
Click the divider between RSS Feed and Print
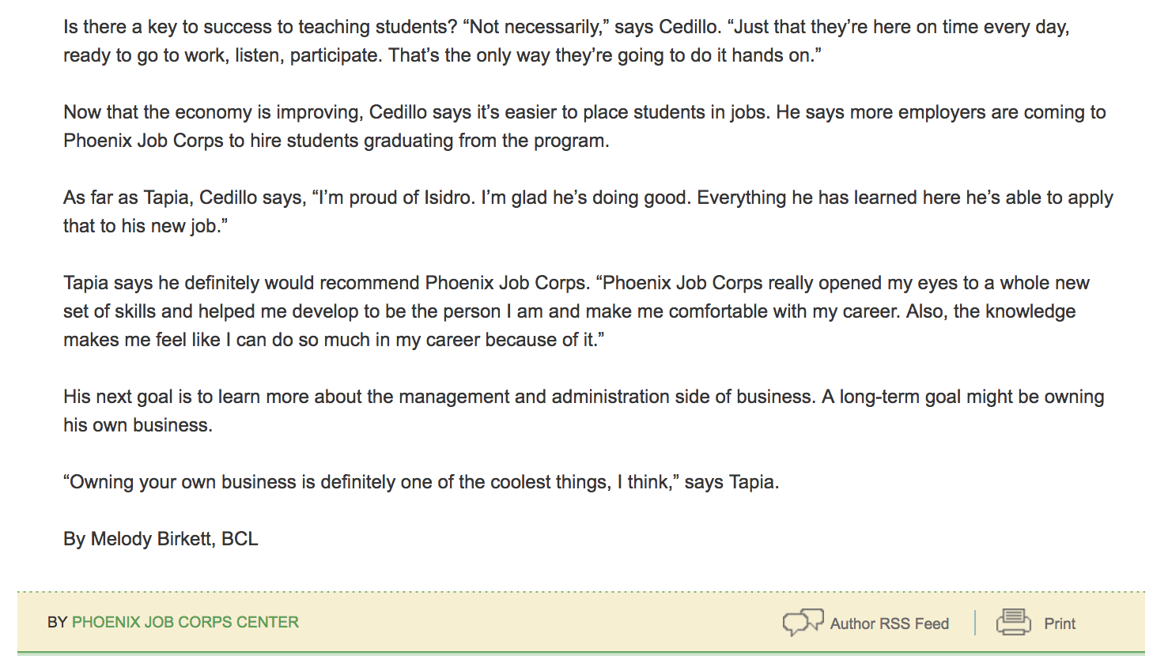pos(975,623)
